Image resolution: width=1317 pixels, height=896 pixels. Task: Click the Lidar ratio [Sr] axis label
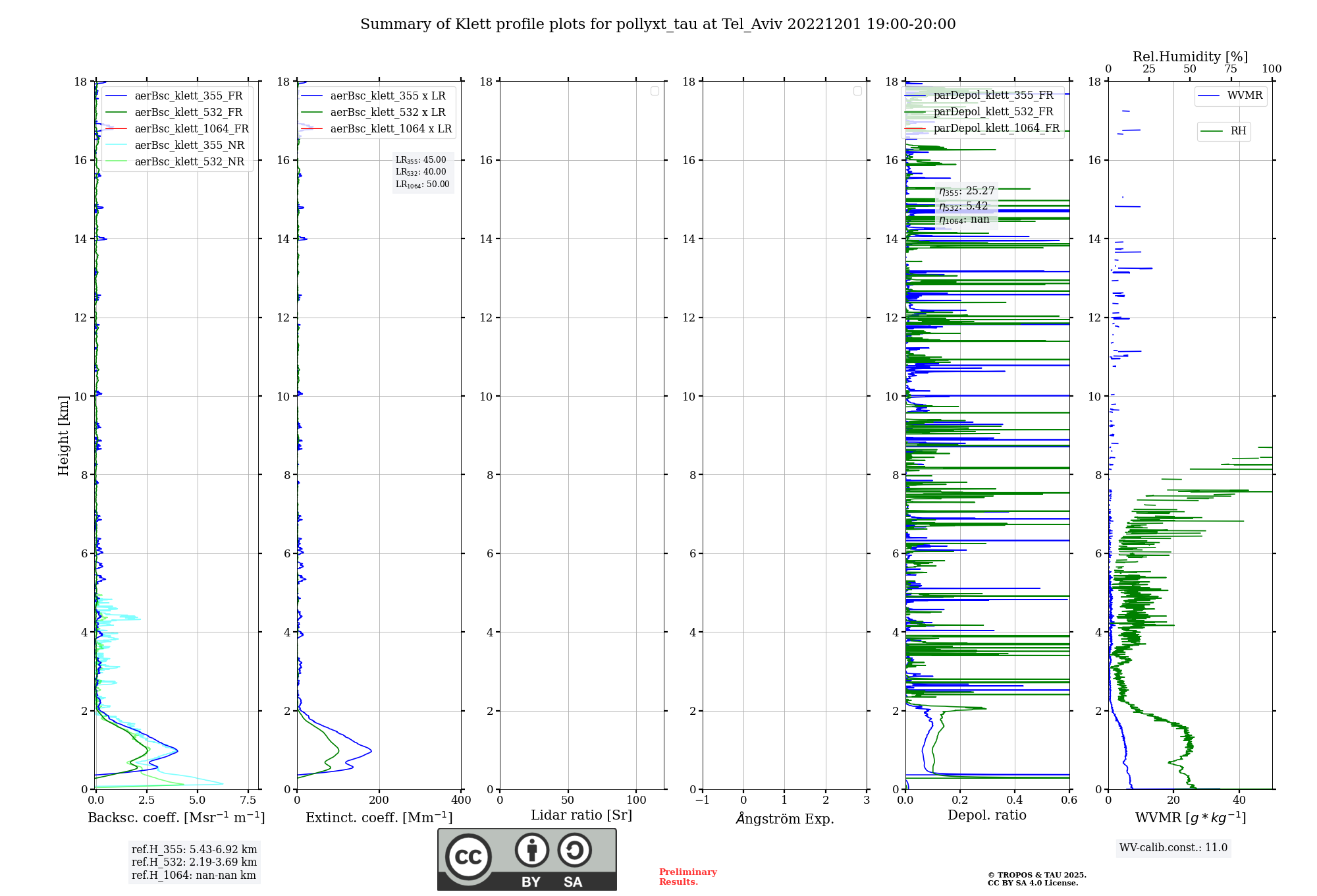[x=581, y=816]
